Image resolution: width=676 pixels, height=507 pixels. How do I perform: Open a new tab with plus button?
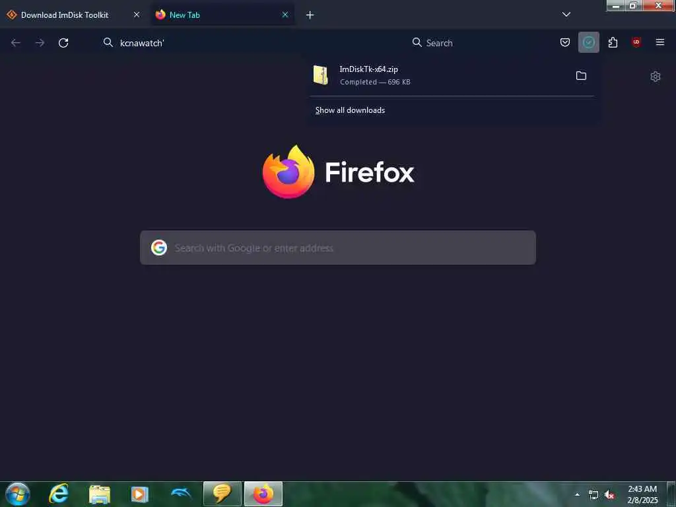pyautogui.click(x=310, y=15)
